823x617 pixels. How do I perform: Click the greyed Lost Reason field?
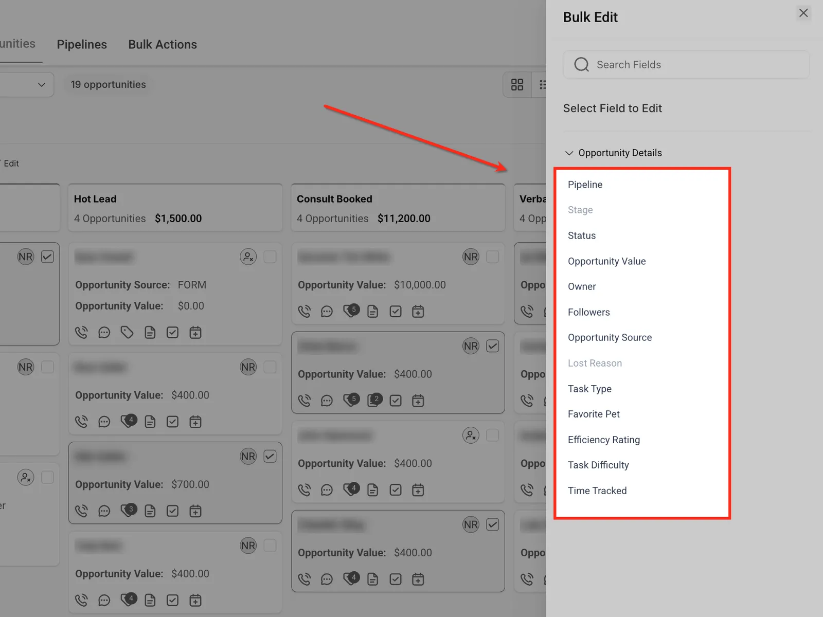pyautogui.click(x=595, y=363)
